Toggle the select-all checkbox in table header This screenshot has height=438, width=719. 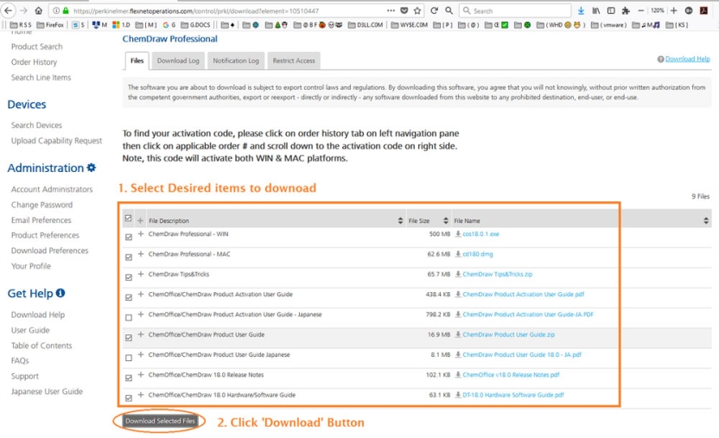[129, 219]
